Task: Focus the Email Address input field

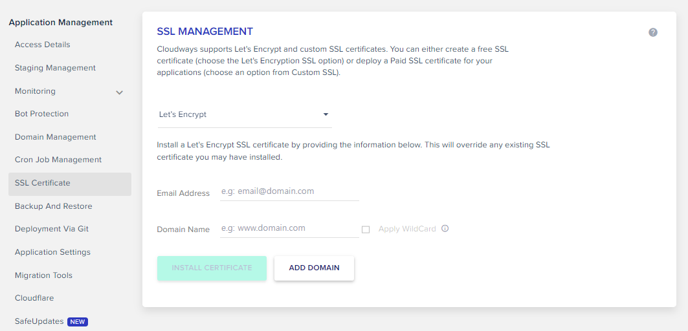Action: click(289, 191)
